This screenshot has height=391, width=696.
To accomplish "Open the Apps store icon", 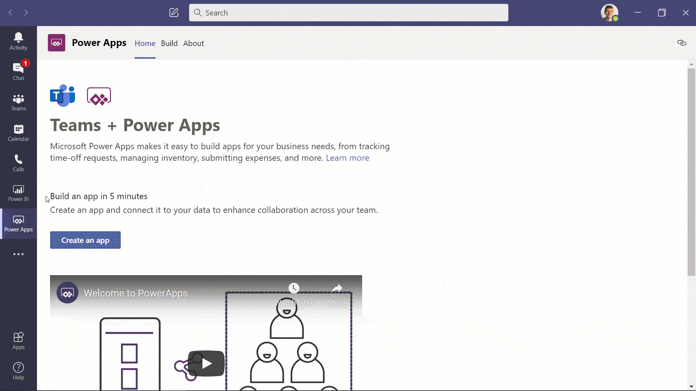I will (x=18, y=340).
